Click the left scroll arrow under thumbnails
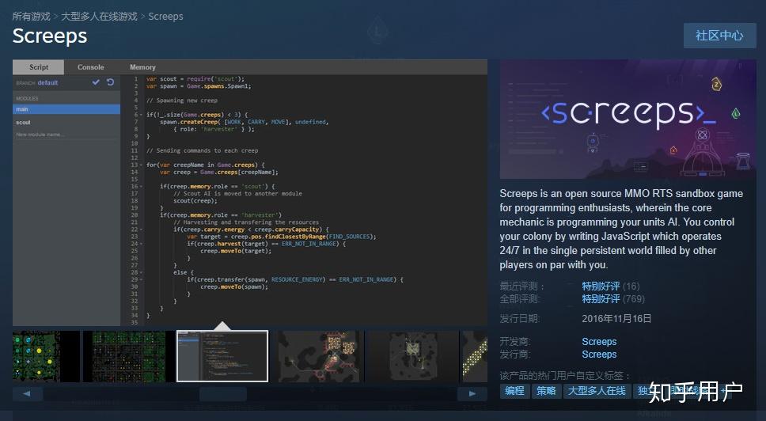Viewport: 766px width, 421px height. coord(28,393)
